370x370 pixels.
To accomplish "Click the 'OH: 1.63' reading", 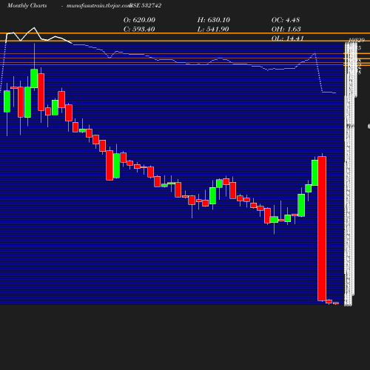I will 286,29.
